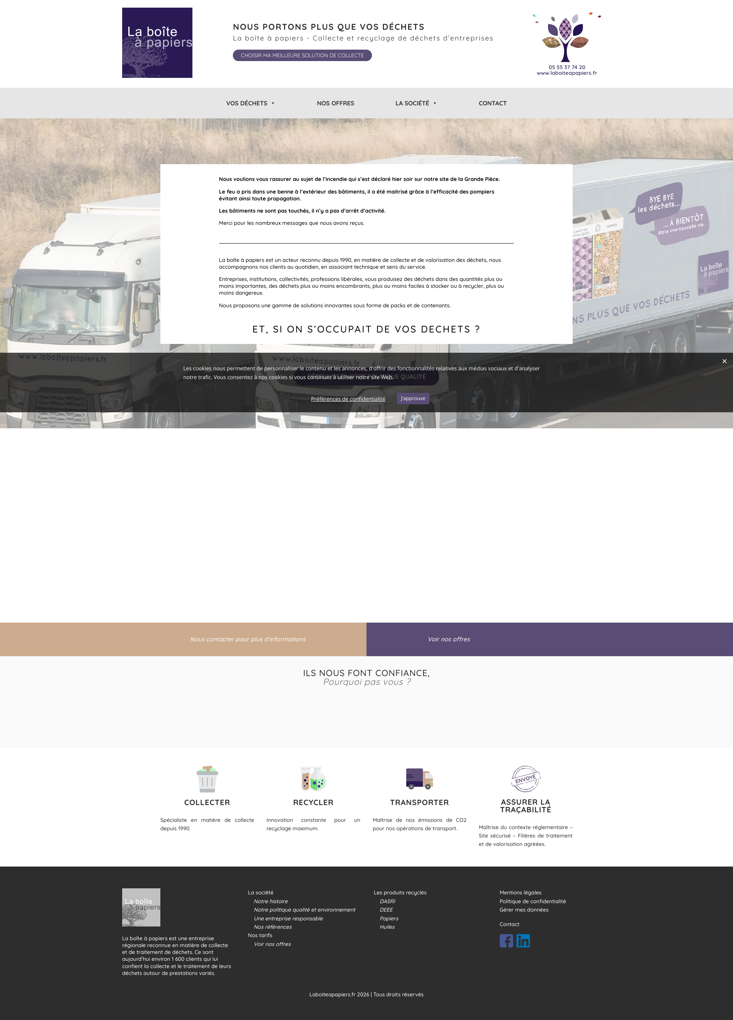Open Politique de confidentialité footer link

point(533,901)
